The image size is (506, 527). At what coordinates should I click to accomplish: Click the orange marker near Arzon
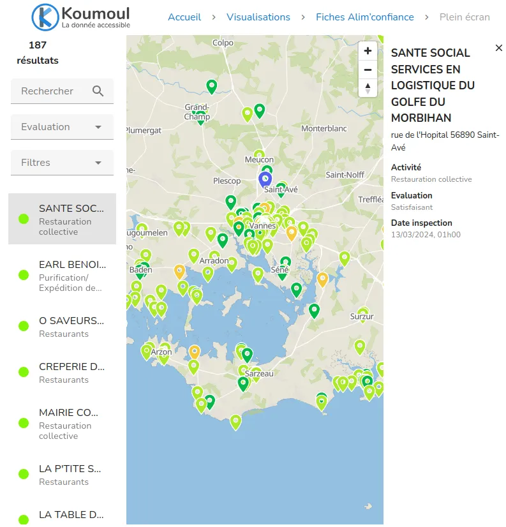195,352
